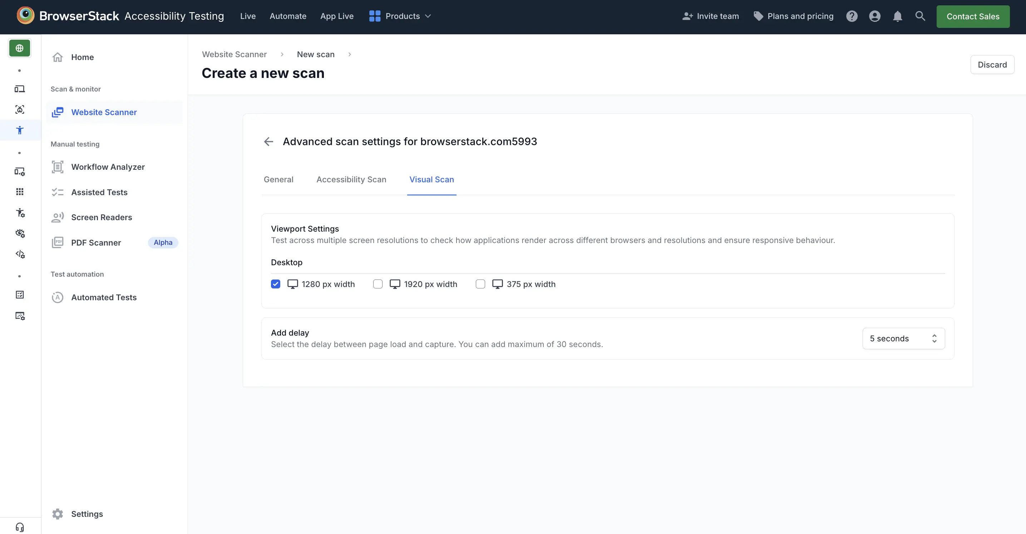Expand the Products menu in header
The width and height of the screenshot is (1026, 534).
pyautogui.click(x=400, y=16)
